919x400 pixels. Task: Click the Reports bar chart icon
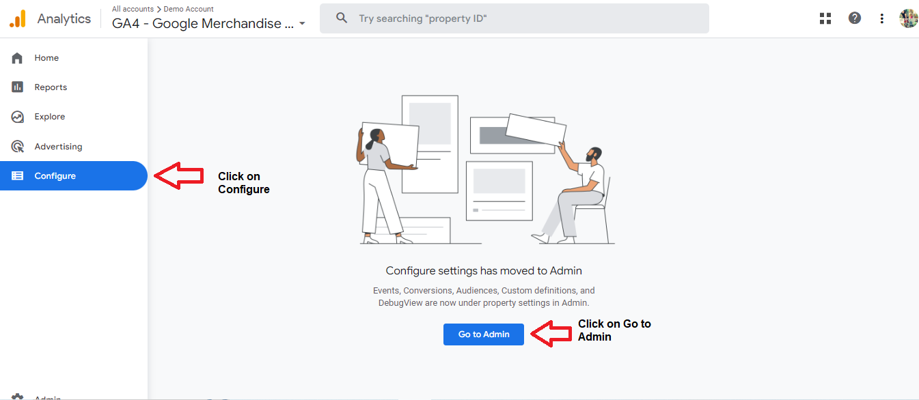coord(18,87)
